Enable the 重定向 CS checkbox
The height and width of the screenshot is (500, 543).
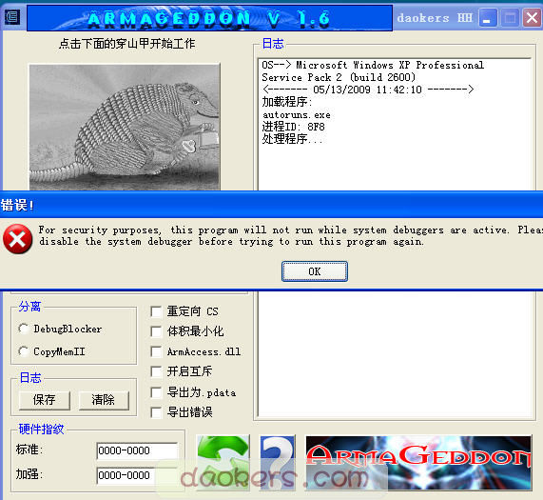156,311
